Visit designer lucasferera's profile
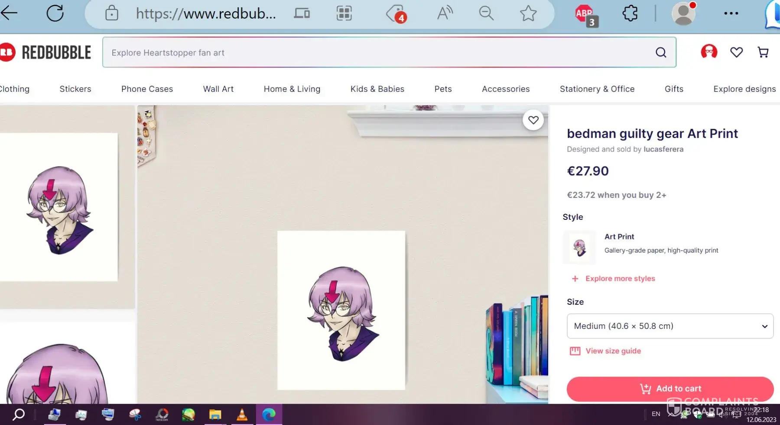 pos(663,149)
